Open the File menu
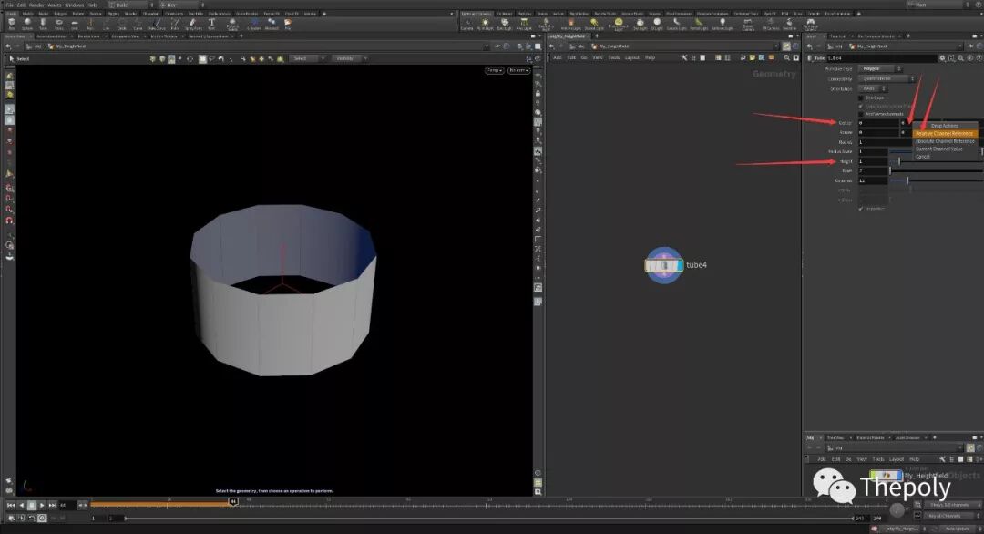Image resolution: width=984 pixels, height=534 pixels. pyautogui.click(x=9, y=5)
